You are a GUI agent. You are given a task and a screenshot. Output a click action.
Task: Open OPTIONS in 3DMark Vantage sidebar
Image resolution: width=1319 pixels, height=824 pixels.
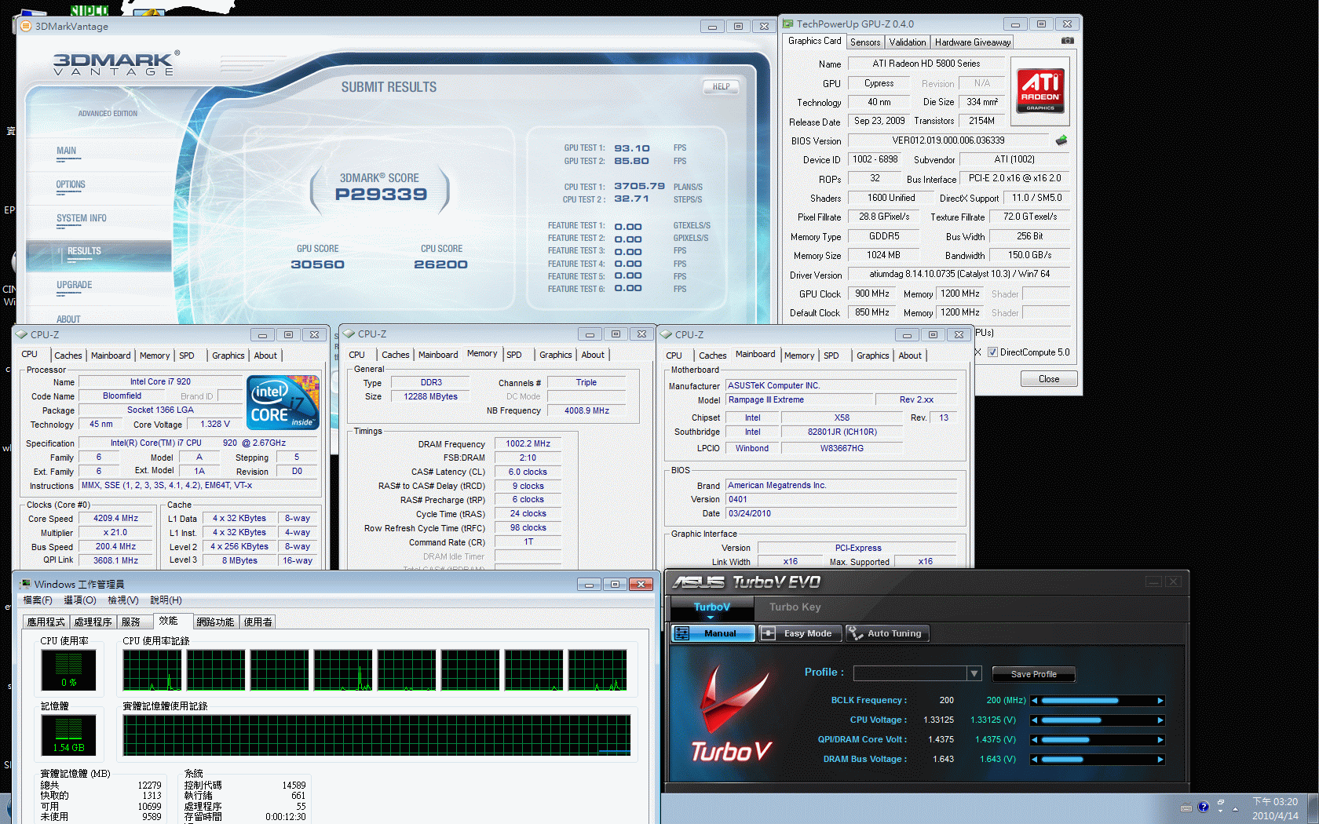71,185
